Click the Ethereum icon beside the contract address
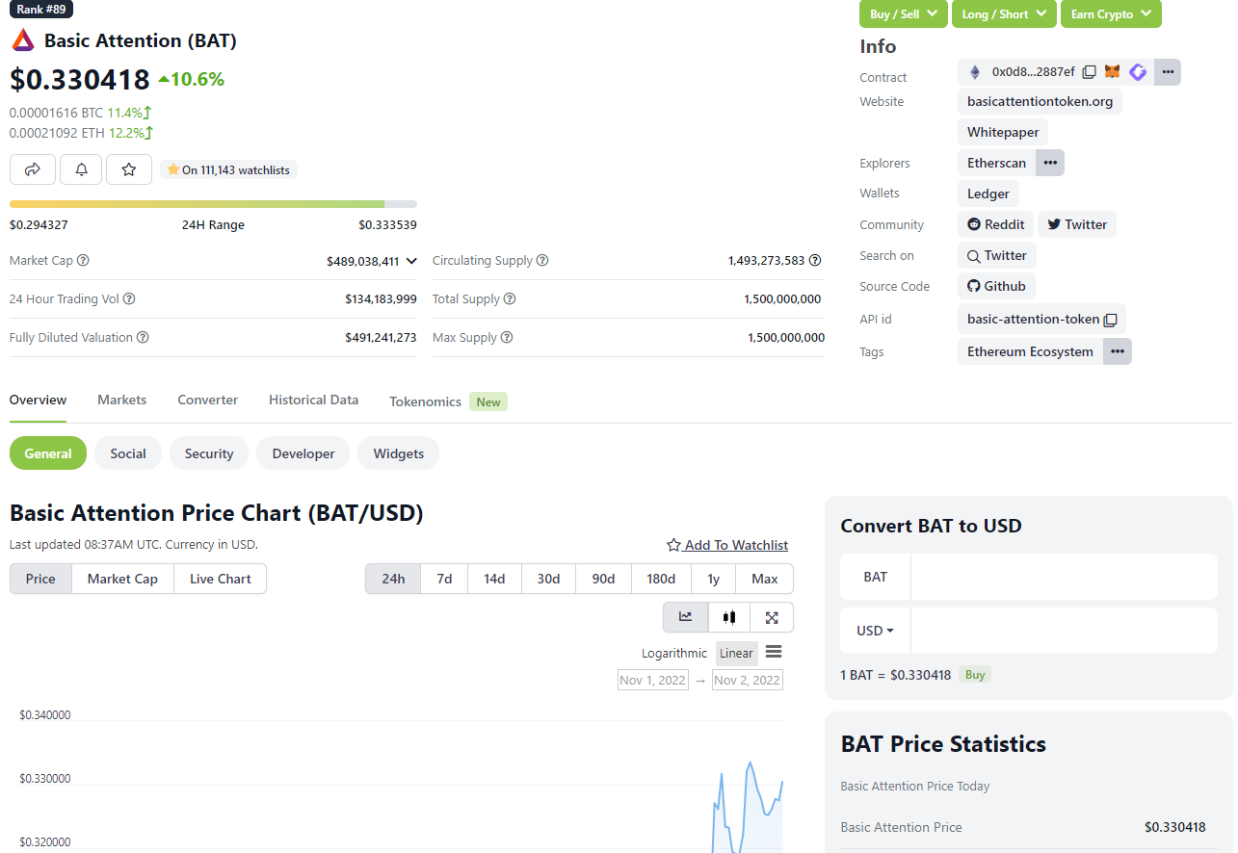Screen dimensions: 1238x853 pyautogui.click(x=974, y=71)
